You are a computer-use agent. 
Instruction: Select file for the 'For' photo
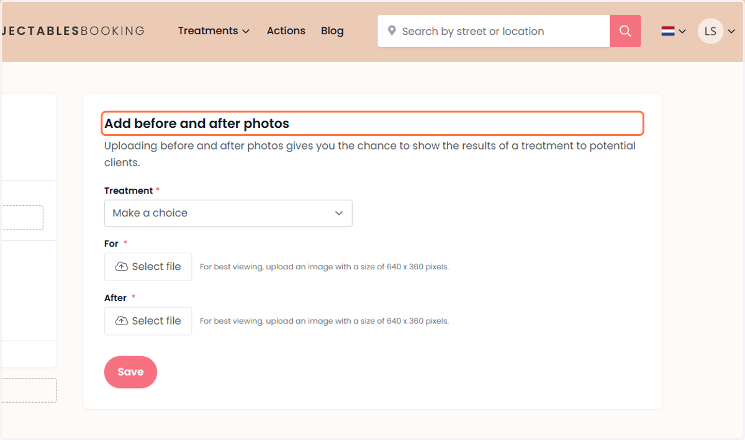click(148, 267)
